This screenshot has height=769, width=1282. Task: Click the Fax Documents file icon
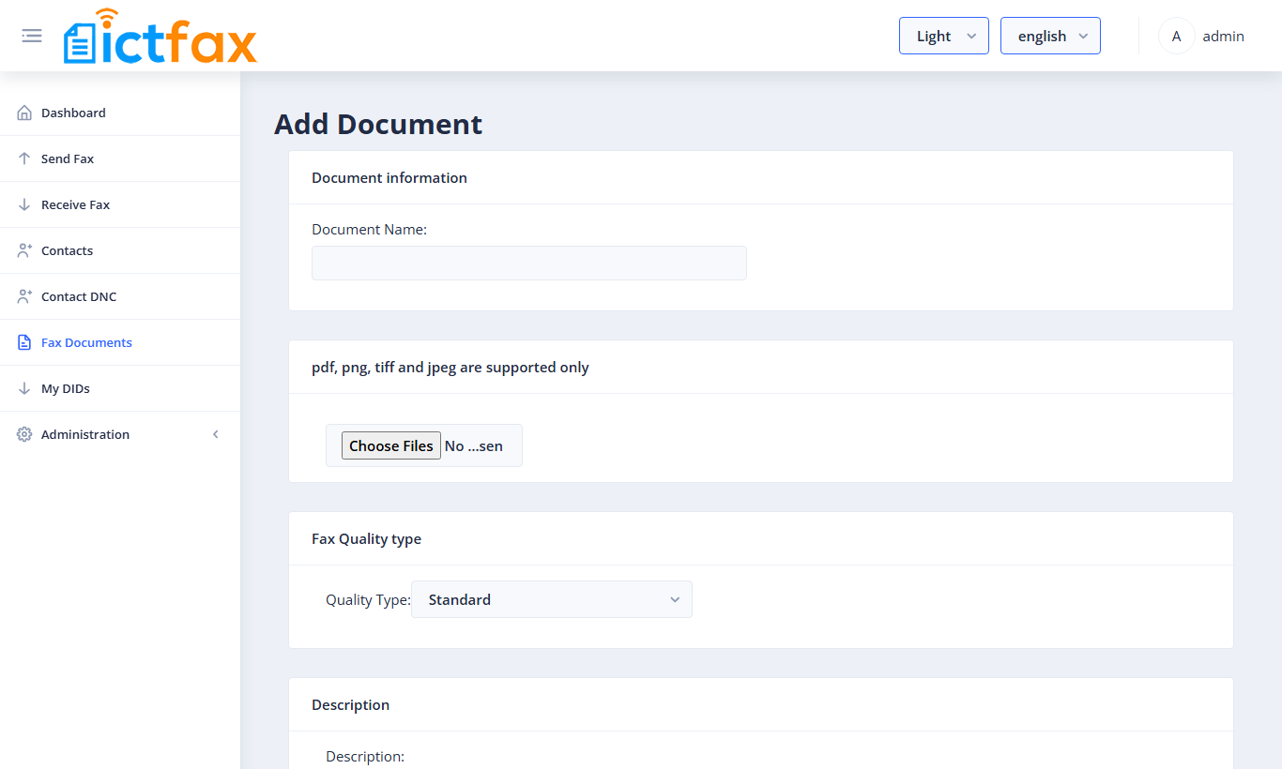click(24, 342)
